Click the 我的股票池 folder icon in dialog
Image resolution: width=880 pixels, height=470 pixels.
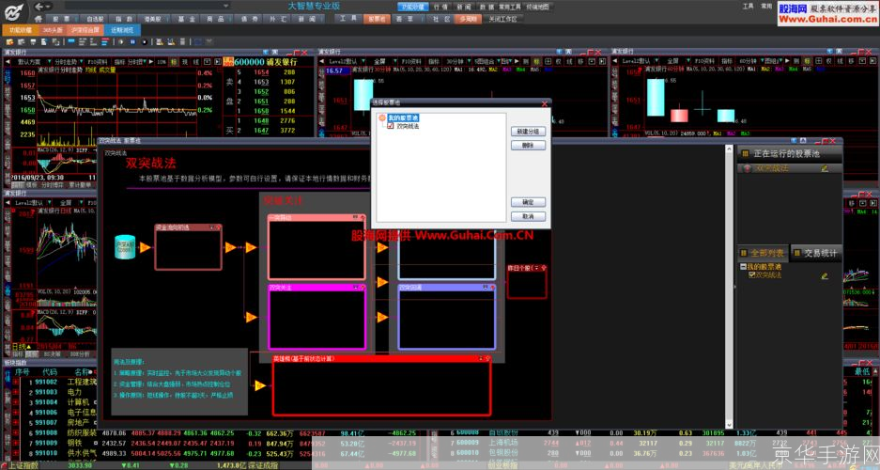pos(382,117)
